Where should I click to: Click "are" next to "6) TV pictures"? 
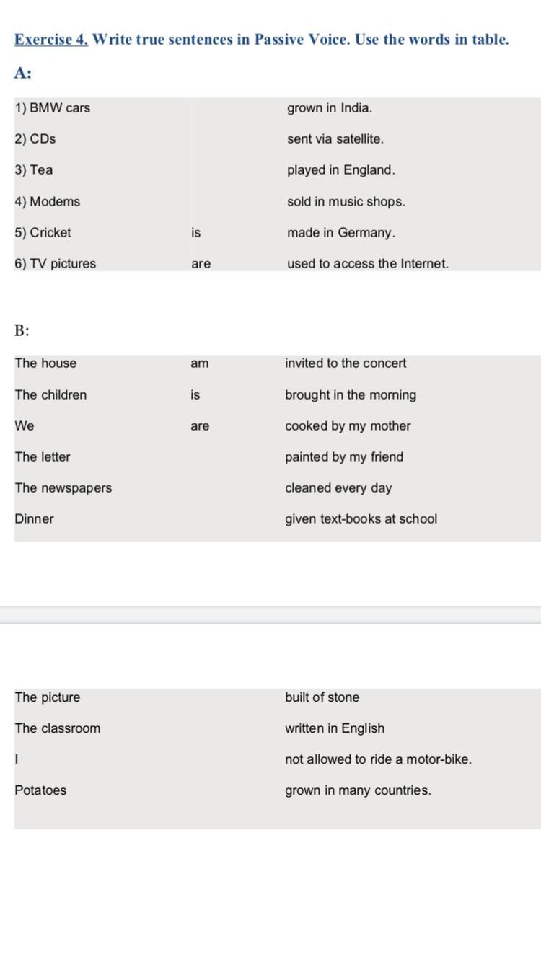click(201, 264)
